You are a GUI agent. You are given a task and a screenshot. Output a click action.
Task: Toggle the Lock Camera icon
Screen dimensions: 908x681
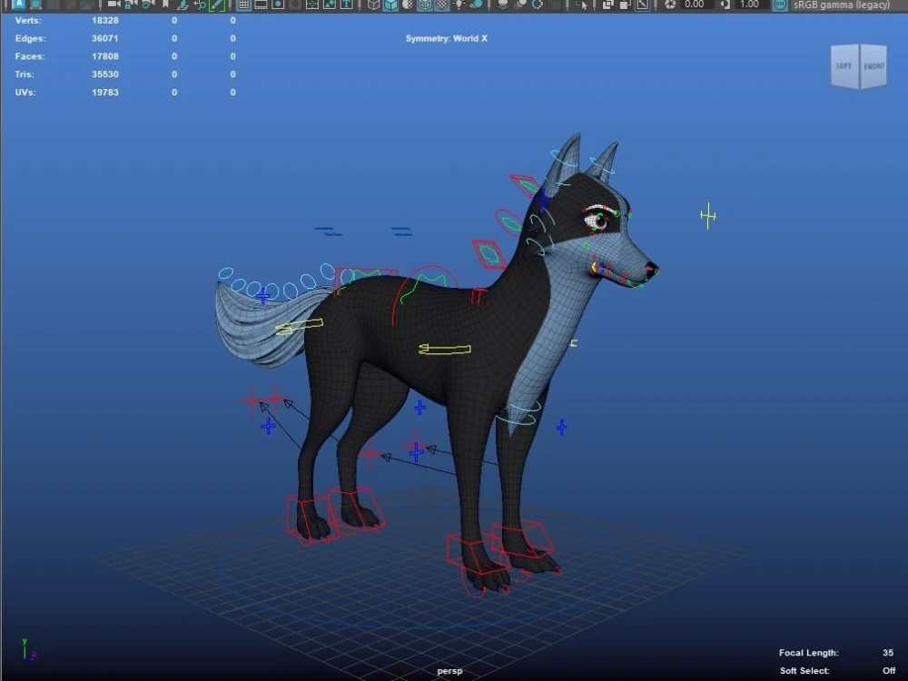coord(131,4)
